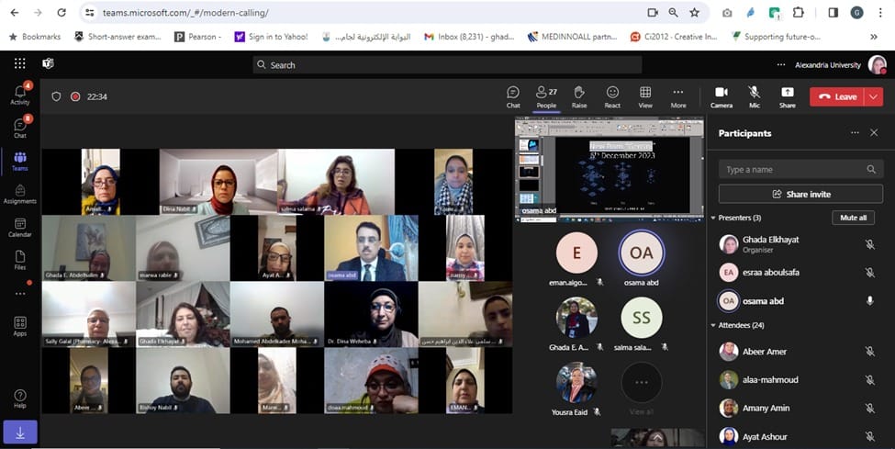Image resolution: width=895 pixels, height=449 pixels.
Task: Open Activity in the left sidebar
Action: pos(20,94)
